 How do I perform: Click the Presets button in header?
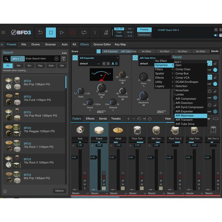pyautogui.click(x=144, y=30)
